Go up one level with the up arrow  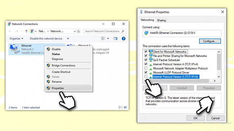26,31
